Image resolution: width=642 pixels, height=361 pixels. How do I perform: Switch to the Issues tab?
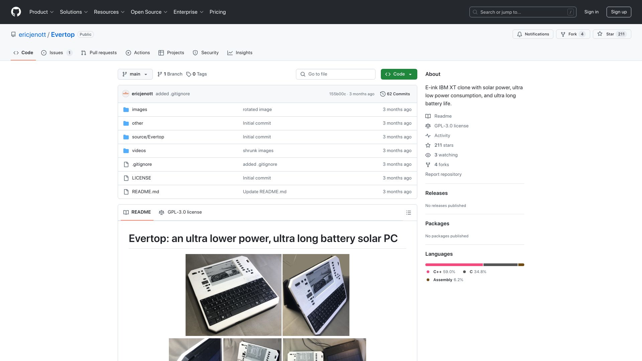pyautogui.click(x=57, y=53)
